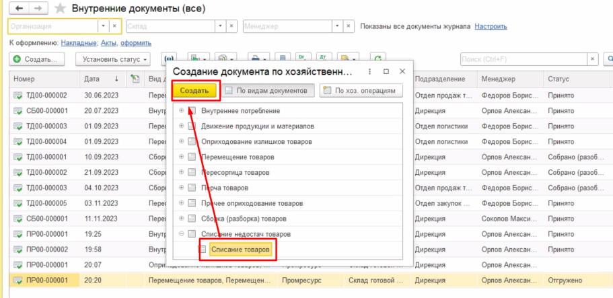The height and width of the screenshot is (298, 613).
Task: Expand the Внутреннее потребление tree node
Action: 182,110
